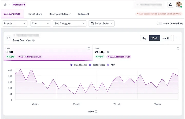Click the Units card info icon

(89, 48)
